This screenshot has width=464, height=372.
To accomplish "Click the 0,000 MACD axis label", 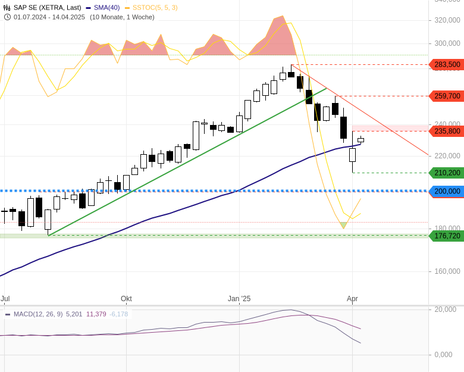I will pyautogui.click(x=443, y=355).
